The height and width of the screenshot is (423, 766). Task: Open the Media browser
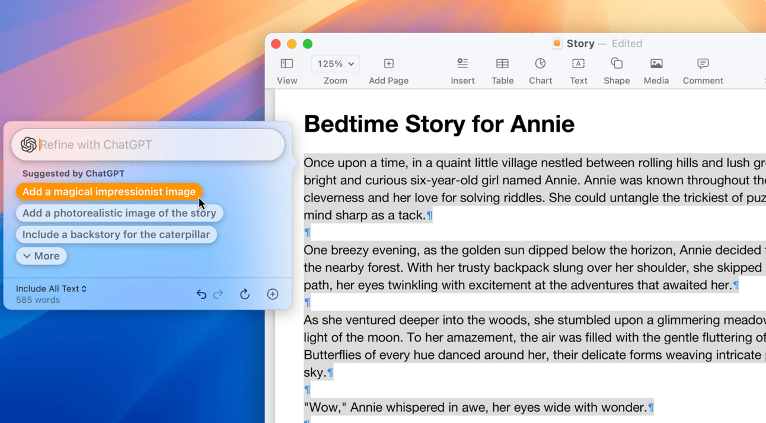point(656,64)
